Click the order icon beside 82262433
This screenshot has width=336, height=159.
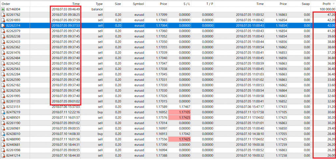[3, 42]
